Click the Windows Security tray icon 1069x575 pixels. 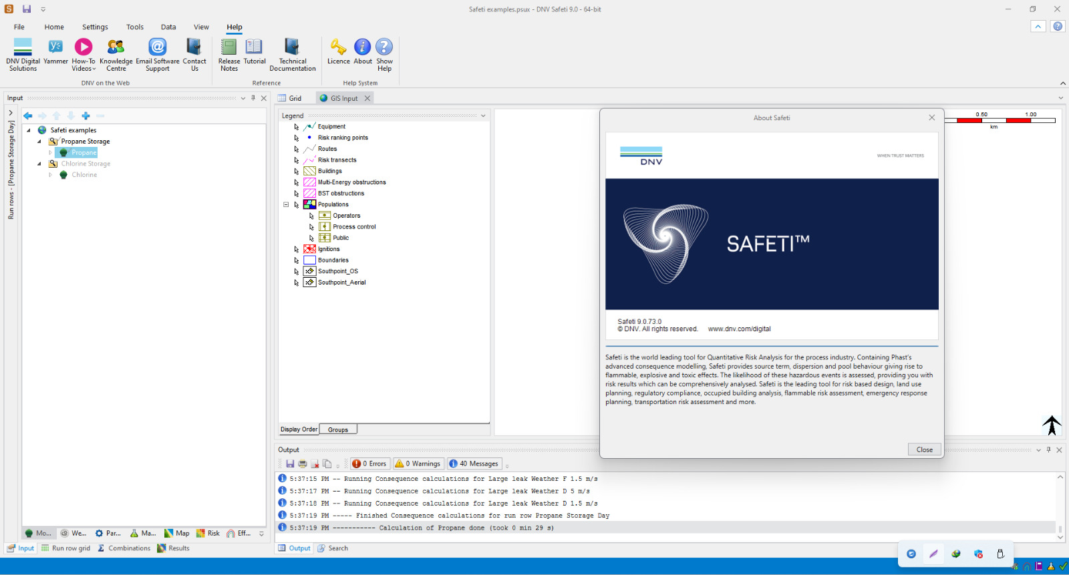[978, 554]
